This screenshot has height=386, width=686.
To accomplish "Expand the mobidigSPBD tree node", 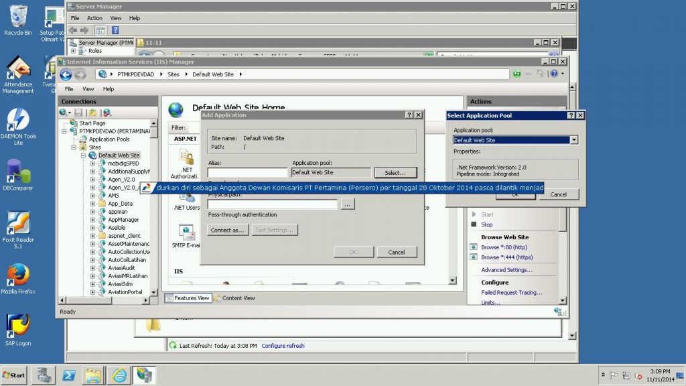I will (93, 164).
